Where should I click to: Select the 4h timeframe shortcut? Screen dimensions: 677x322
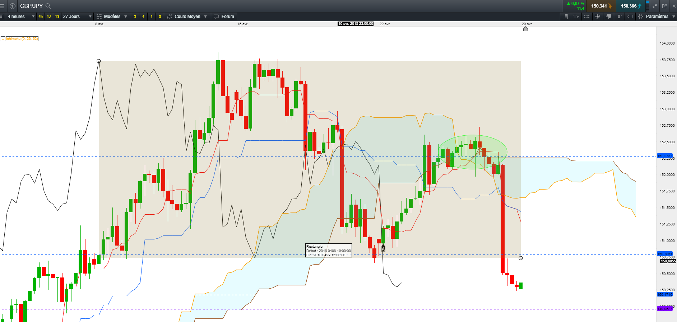tap(41, 17)
